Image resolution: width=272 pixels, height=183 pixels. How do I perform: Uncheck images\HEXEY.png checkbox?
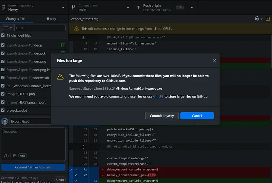pos(3,94)
